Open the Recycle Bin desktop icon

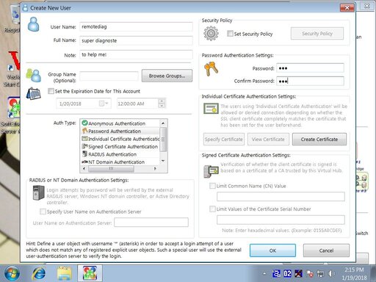[x=15, y=18]
